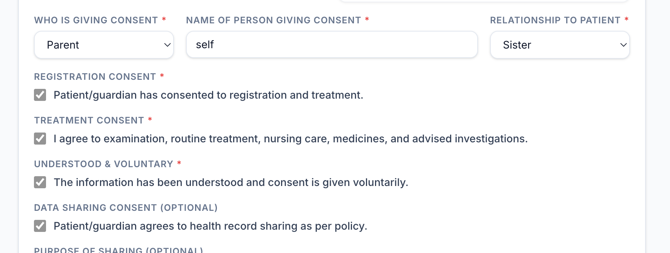670x253 pixels.
Task: Toggle the Understood & Voluntary checkbox
Action: 40,182
